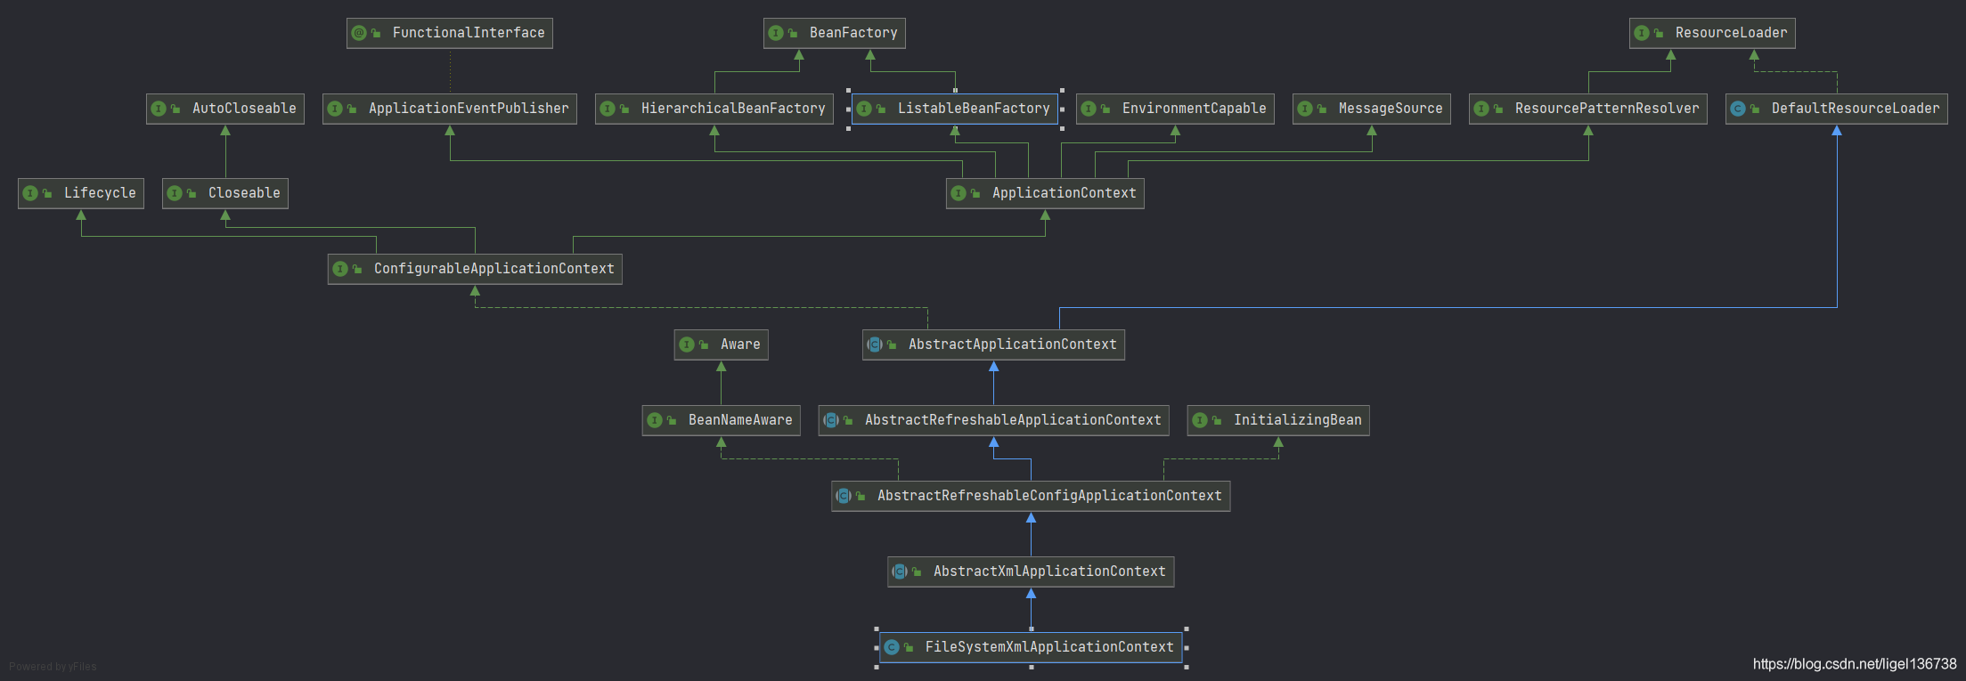Click the visibility lock icon on BeanFactory
The height and width of the screenshot is (681, 1966).
[793, 34]
